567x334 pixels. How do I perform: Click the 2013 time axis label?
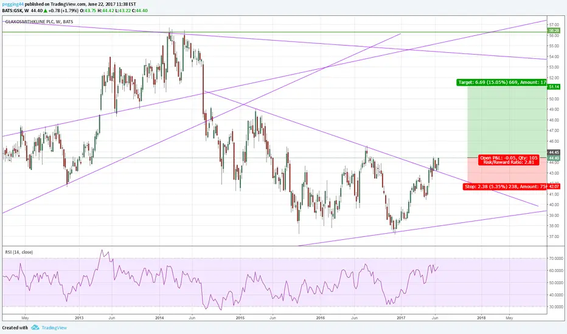pos(79,318)
